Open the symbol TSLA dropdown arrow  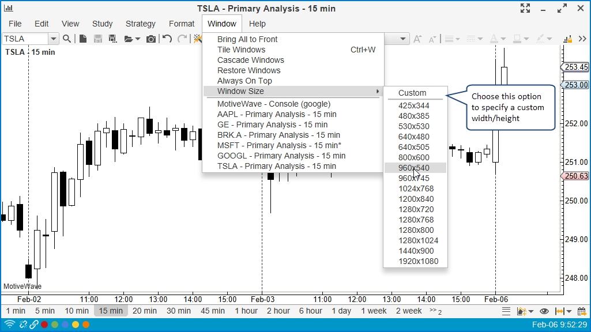pyautogui.click(x=53, y=39)
